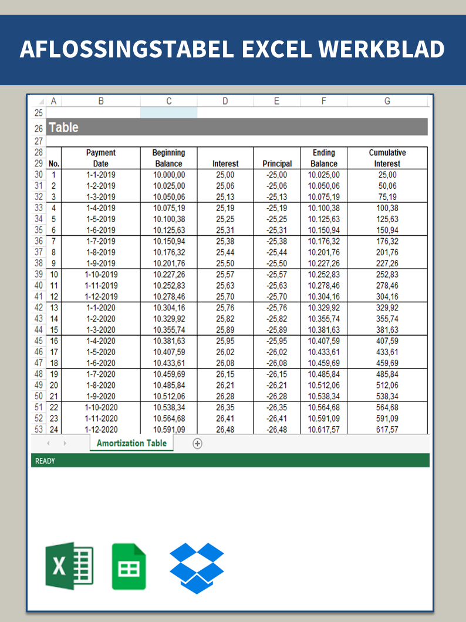Click the gray Table title bar
This screenshot has width=466, height=622.
(237, 127)
